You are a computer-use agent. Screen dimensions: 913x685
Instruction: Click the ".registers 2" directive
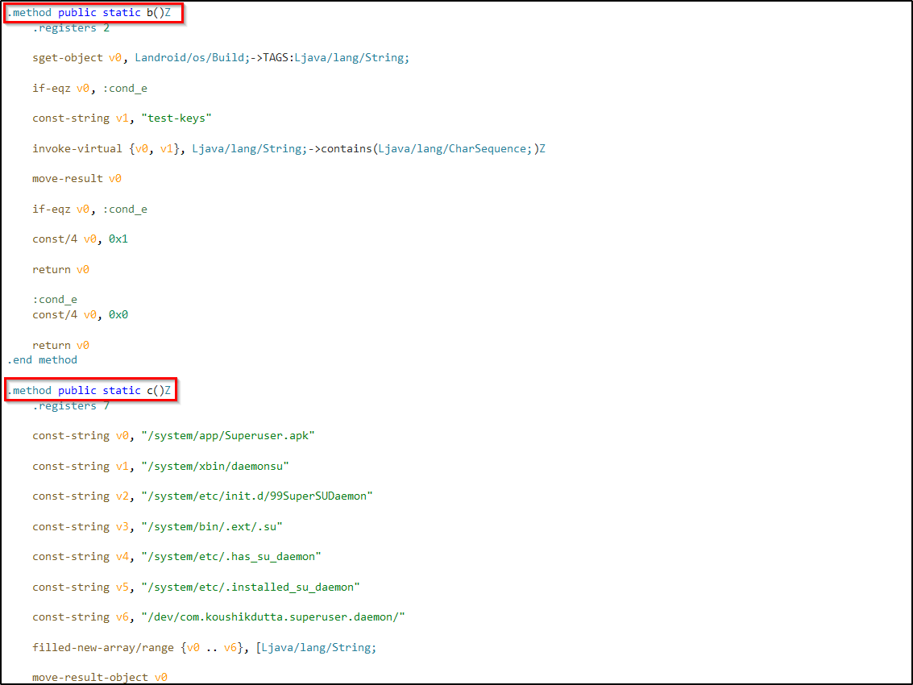[x=71, y=28]
